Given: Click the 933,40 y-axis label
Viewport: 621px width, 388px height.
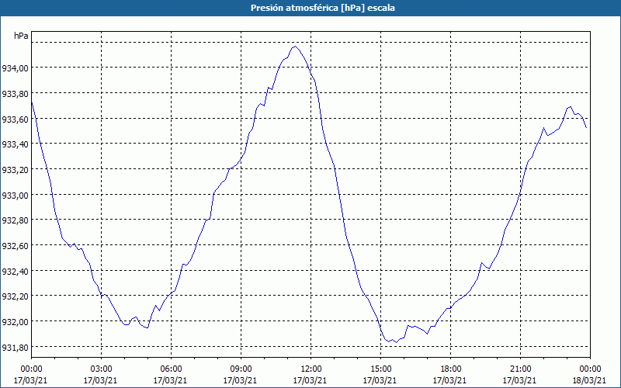Looking at the screenshot, I should [x=15, y=144].
